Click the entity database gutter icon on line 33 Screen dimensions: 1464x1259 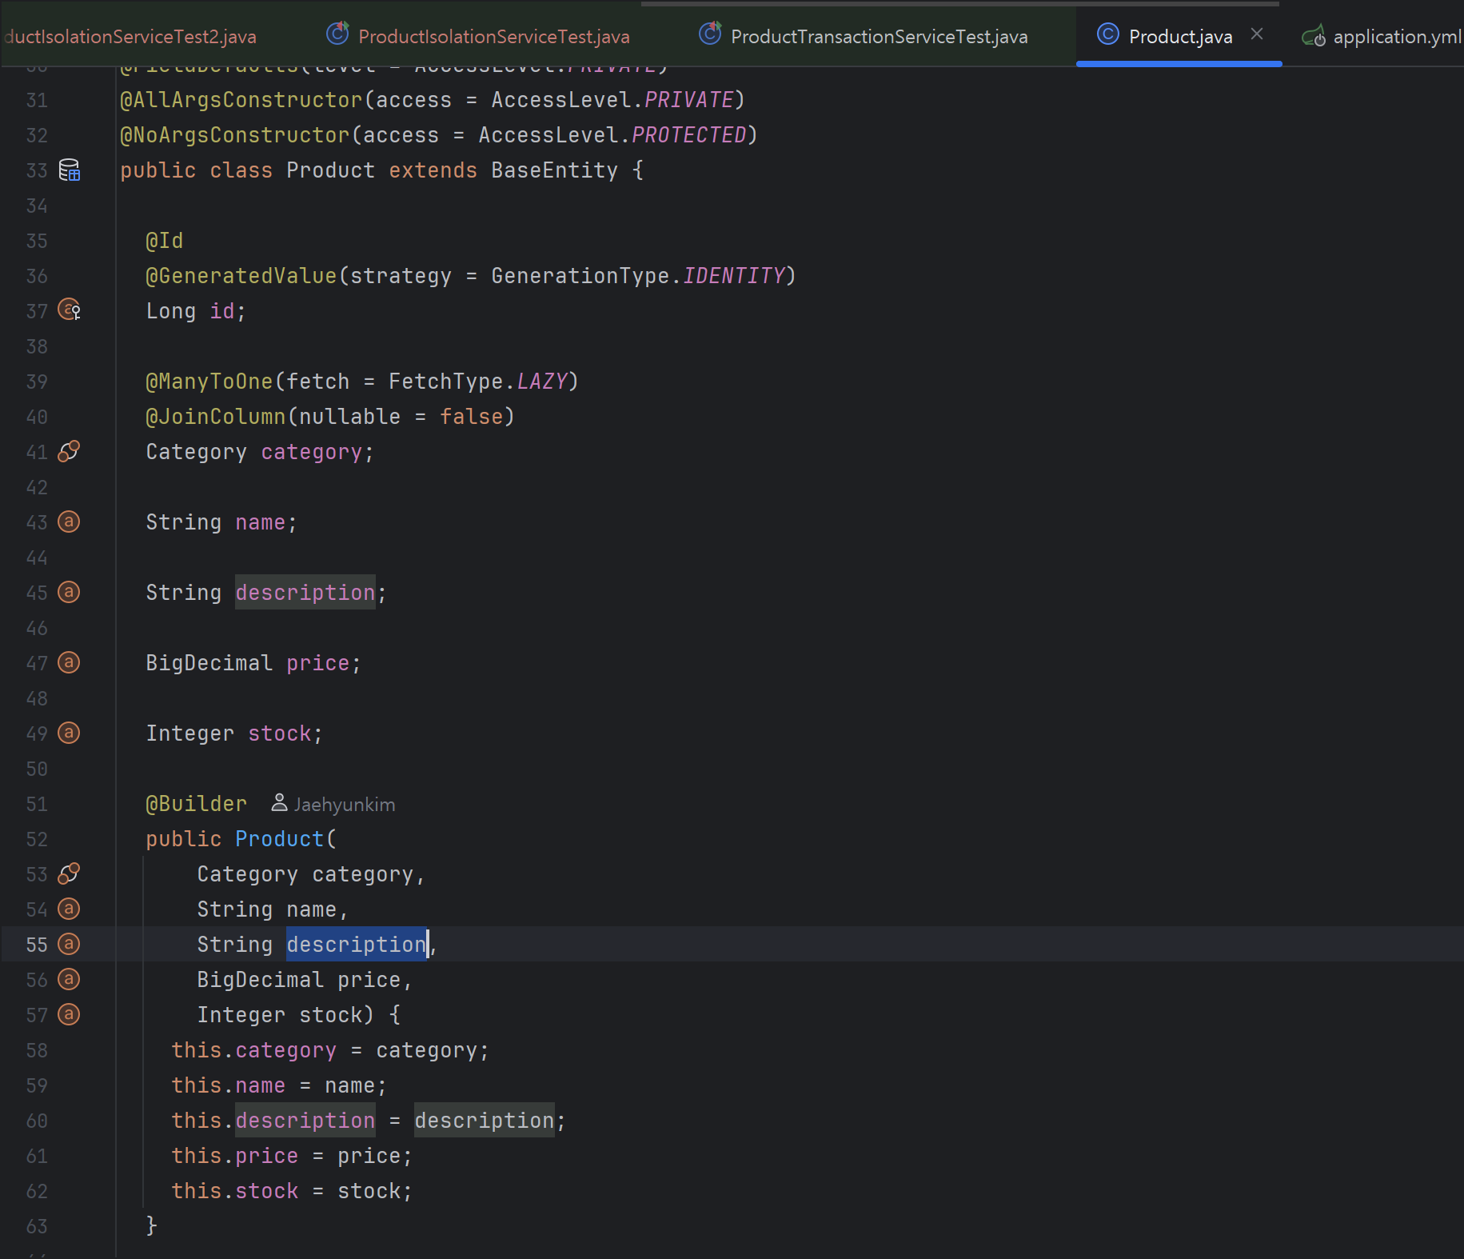(x=70, y=170)
